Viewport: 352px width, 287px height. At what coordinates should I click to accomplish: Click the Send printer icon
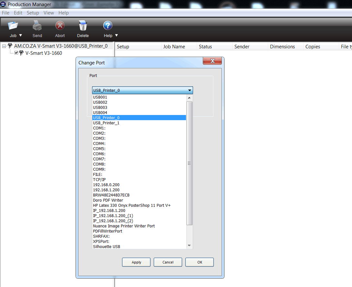point(37,26)
